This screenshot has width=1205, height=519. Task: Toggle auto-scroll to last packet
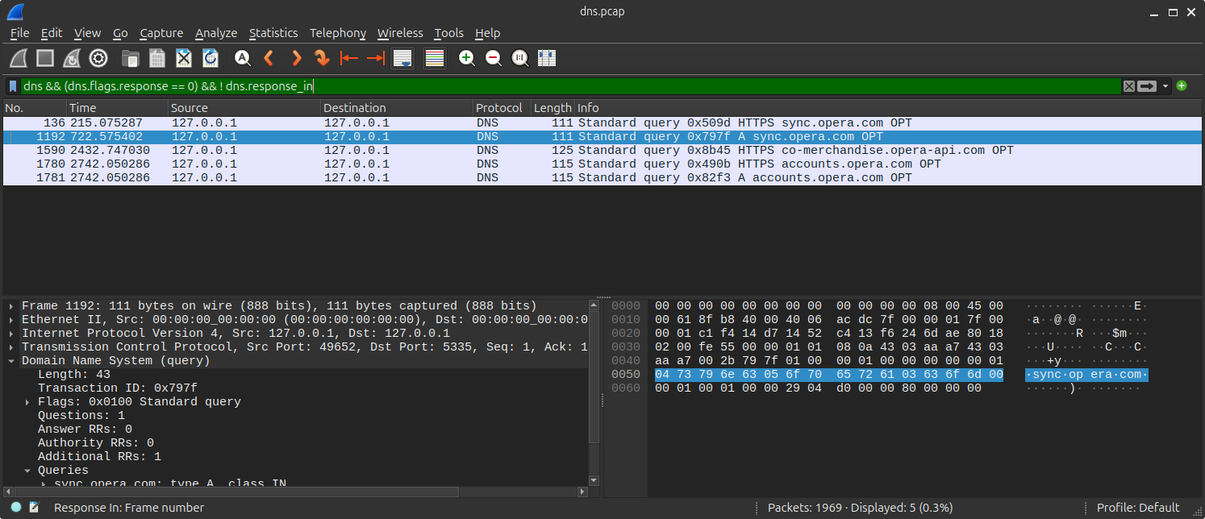[402, 58]
